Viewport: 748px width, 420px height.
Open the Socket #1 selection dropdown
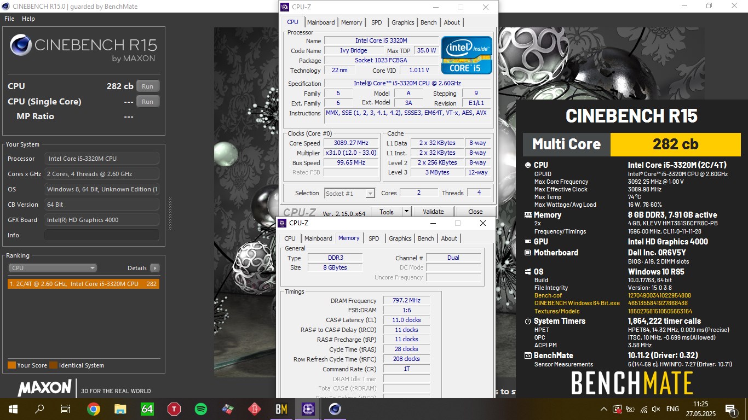click(x=349, y=193)
